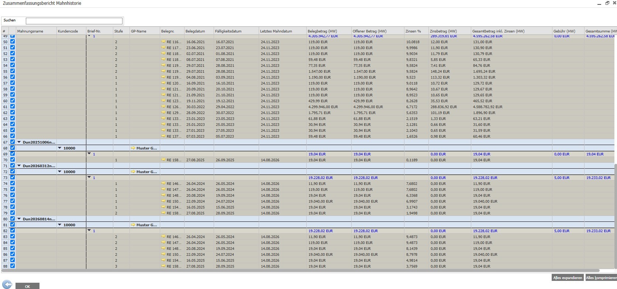Toggle the checkbox in row 73

tap(13, 178)
